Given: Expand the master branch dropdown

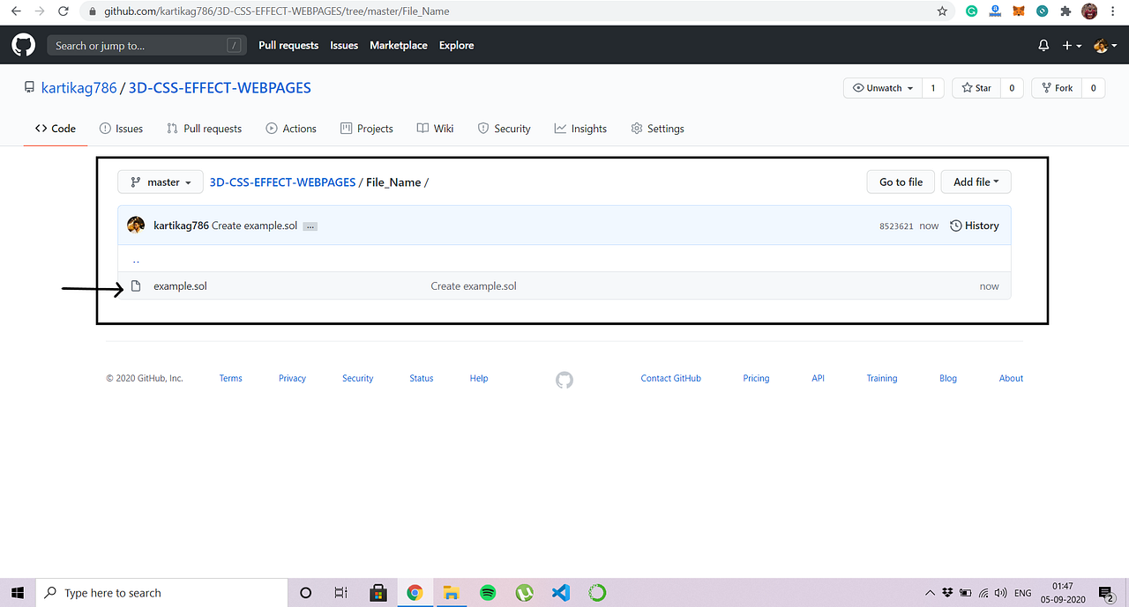Looking at the screenshot, I should (x=160, y=181).
